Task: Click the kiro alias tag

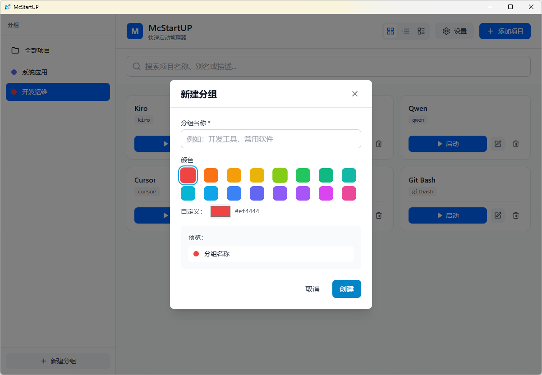Action: pyautogui.click(x=144, y=120)
